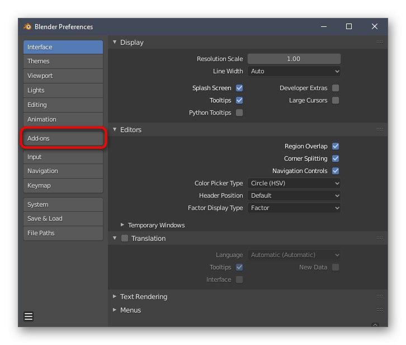Open Color Picker Type dropdown

coord(294,183)
